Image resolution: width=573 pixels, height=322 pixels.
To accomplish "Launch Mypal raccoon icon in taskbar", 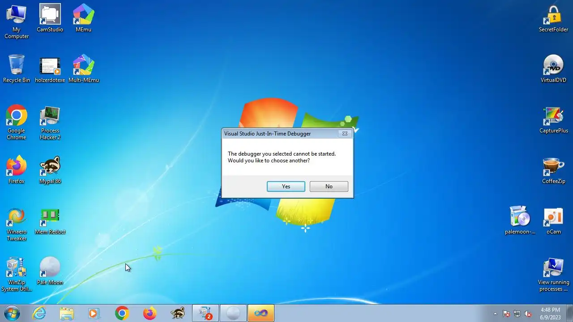I will tap(178, 314).
